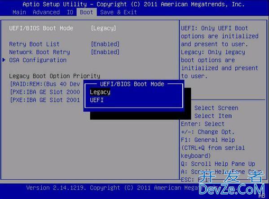269x199 pixels.
Task: Toggle Network Boot Retry [Enabled] value
Action: [x=105, y=52]
